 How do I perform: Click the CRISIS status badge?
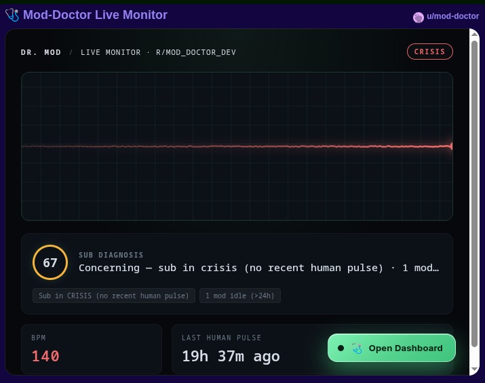(429, 52)
